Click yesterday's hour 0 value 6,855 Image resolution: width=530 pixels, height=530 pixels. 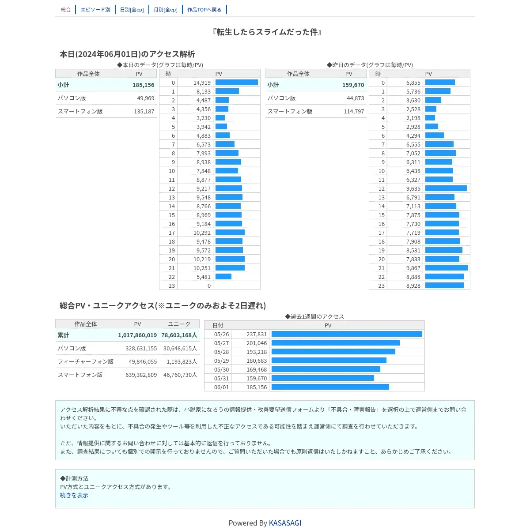[x=413, y=83]
